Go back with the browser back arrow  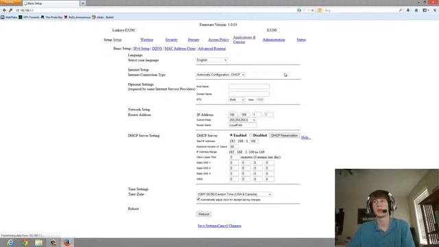[4, 10]
